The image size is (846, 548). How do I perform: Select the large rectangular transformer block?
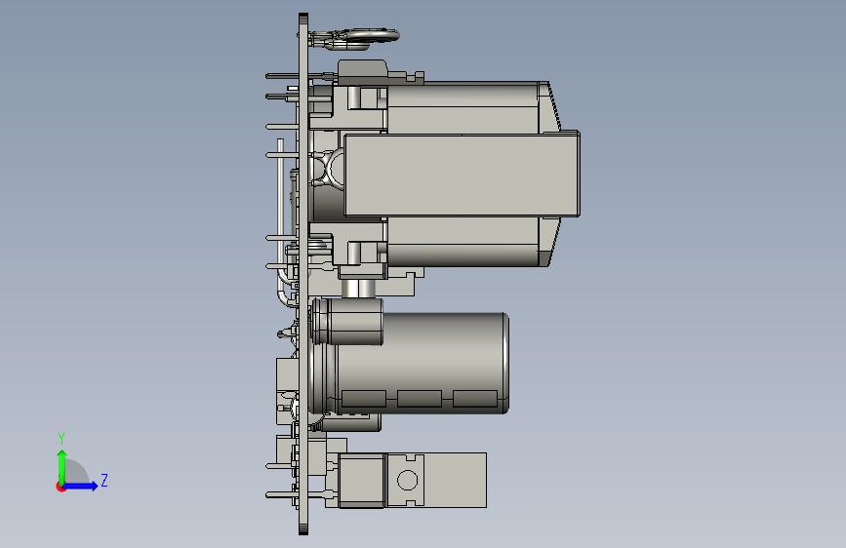[462, 176]
